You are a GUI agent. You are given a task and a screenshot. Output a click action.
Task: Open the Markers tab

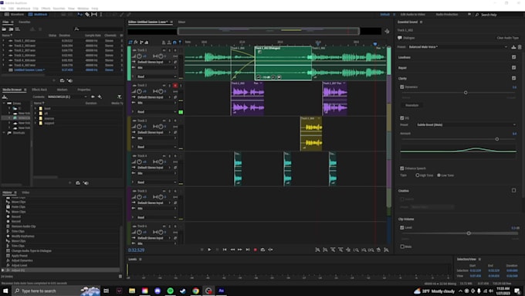point(62,90)
